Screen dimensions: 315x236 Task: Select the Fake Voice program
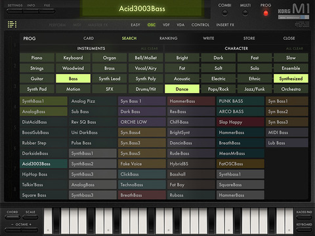pos(142,164)
